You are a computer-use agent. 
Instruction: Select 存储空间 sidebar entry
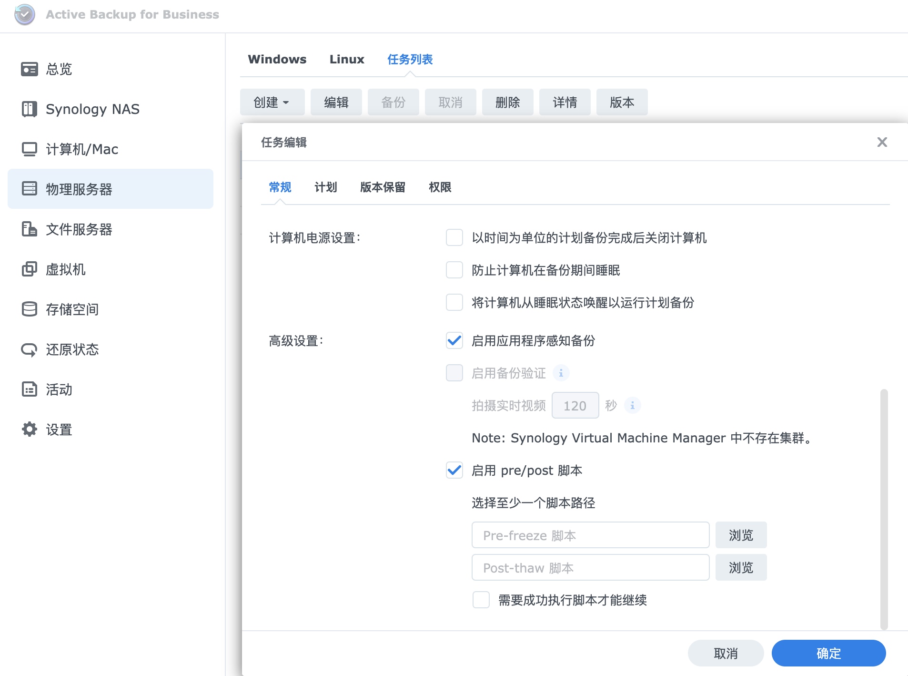pyautogui.click(x=111, y=309)
